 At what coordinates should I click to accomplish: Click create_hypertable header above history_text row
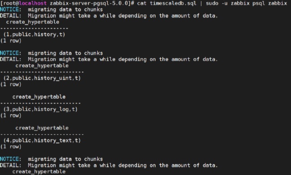click(x=42, y=128)
